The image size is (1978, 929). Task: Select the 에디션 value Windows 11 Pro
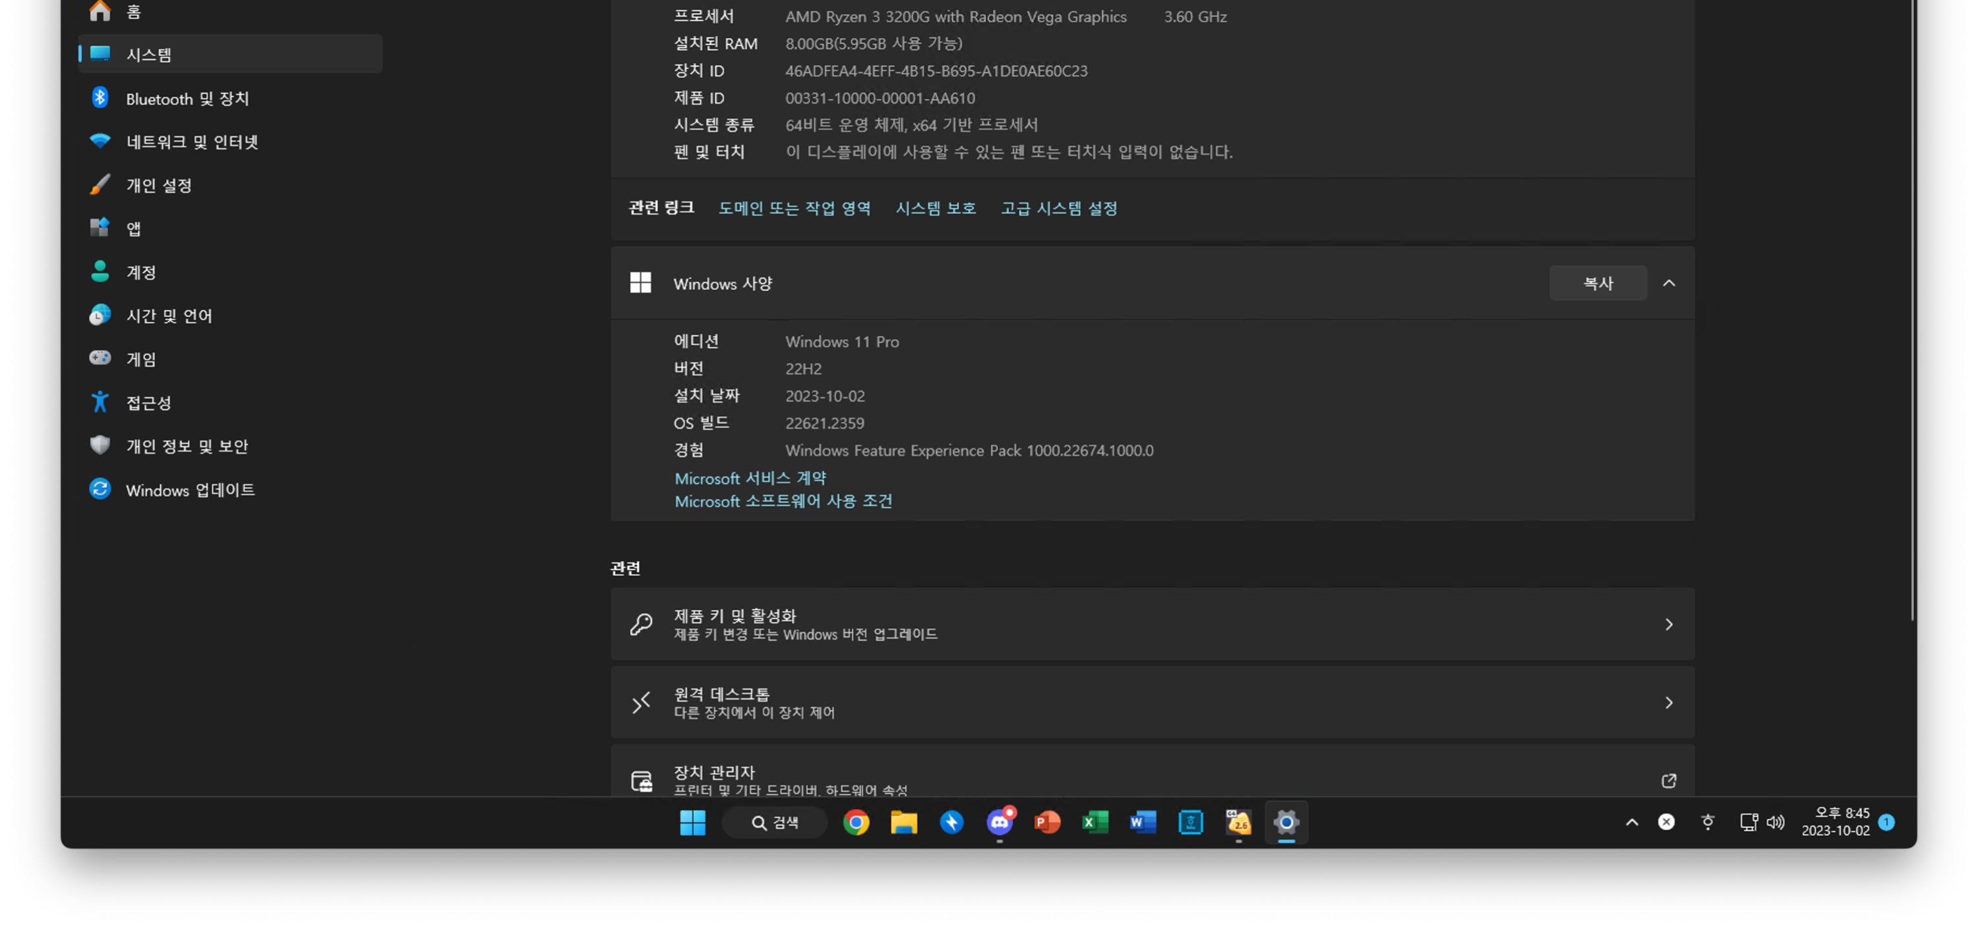[841, 342]
